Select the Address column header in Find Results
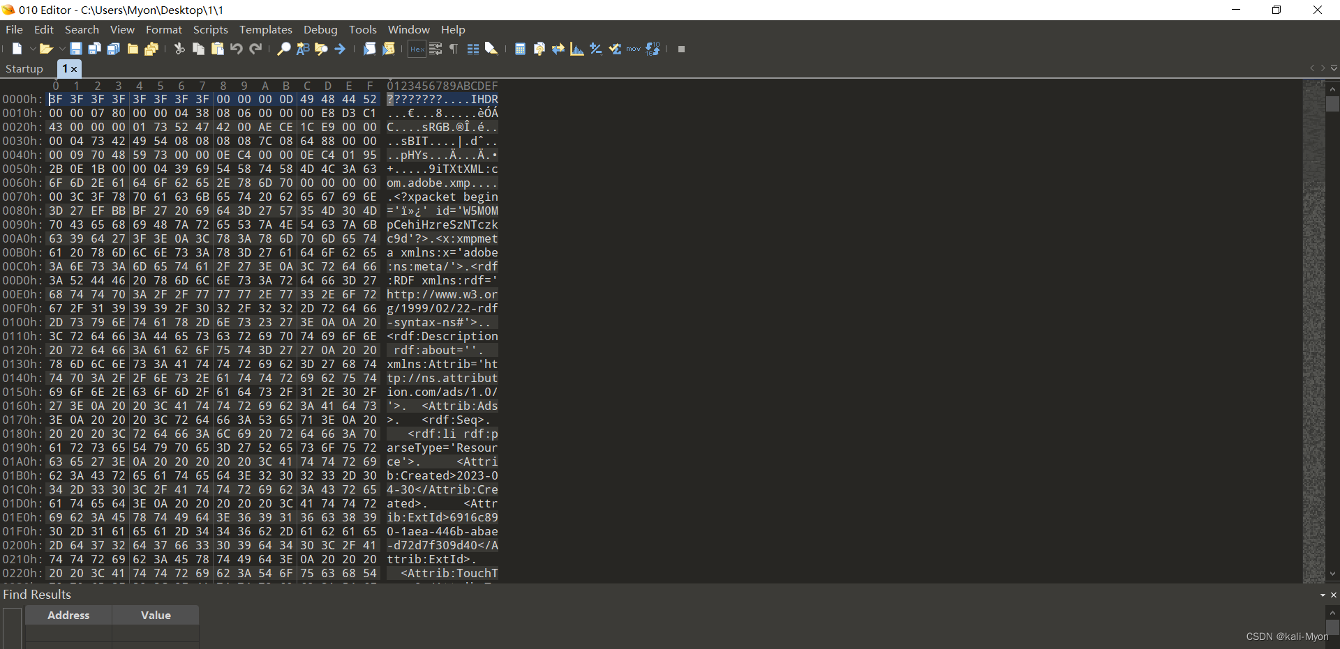This screenshot has width=1340, height=649. (68, 615)
